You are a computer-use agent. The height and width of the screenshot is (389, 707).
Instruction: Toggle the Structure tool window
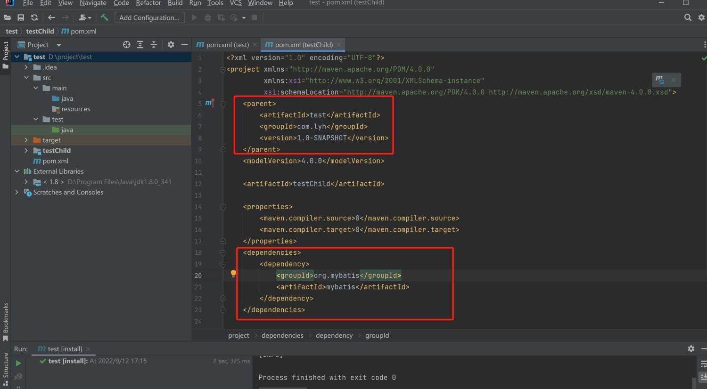[6, 366]
